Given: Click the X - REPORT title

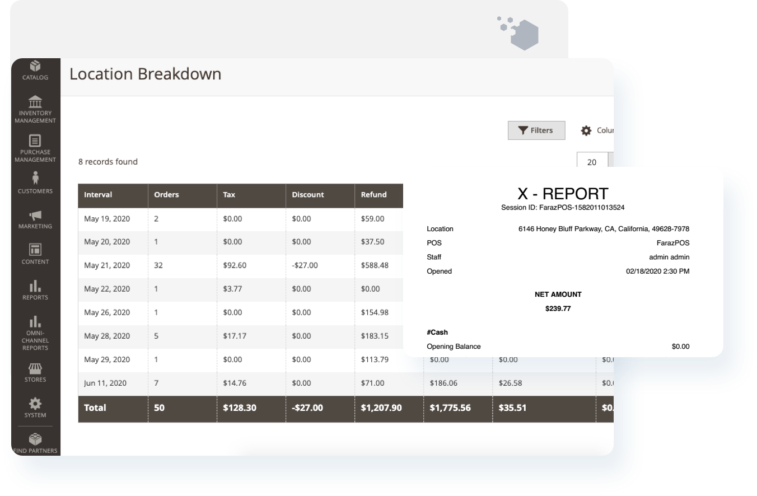Looking at the screenshot, I should click(563, 194).
